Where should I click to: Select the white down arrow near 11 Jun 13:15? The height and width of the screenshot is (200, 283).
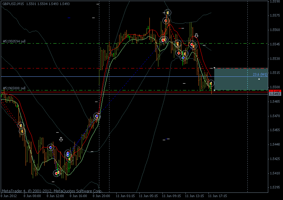196,35
